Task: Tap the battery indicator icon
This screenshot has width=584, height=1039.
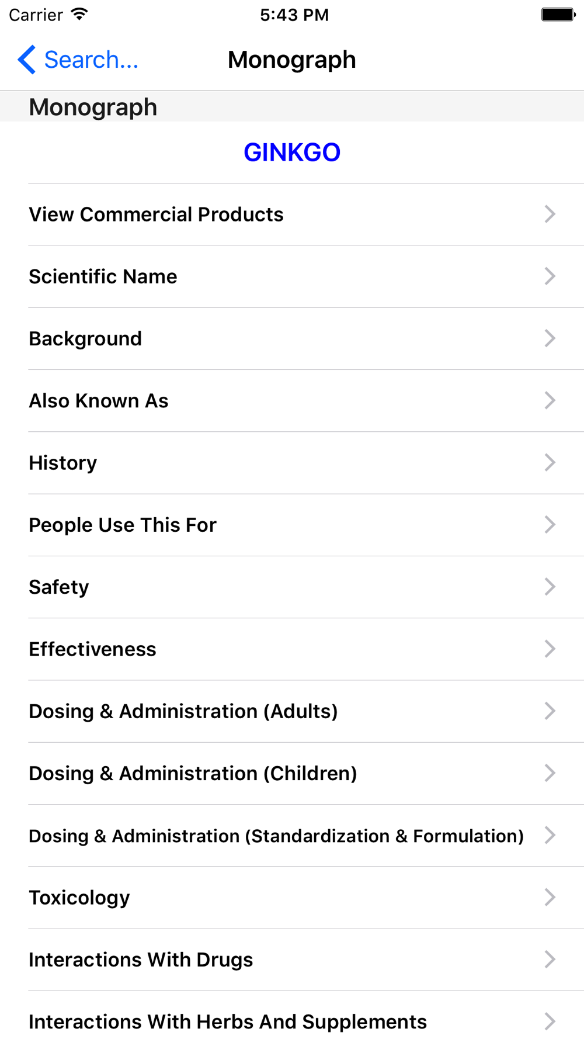Action: 558,15
